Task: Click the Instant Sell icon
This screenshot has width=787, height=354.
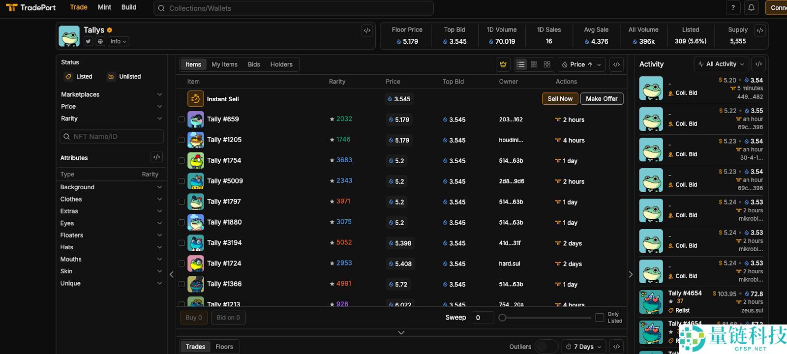Action: (196, 99)
